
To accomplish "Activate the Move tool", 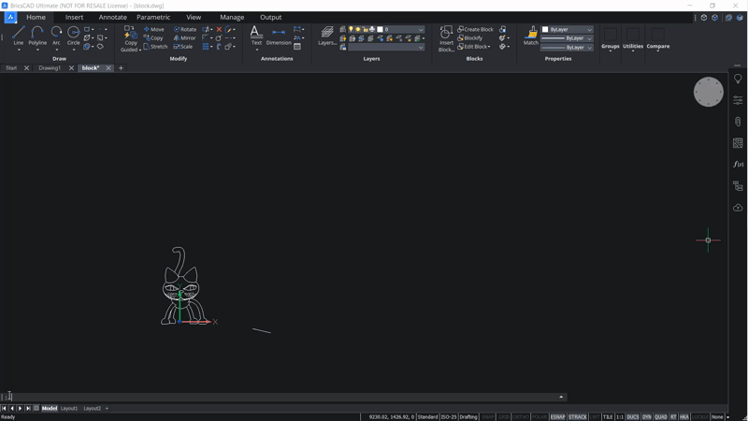I will click(154, 29).
